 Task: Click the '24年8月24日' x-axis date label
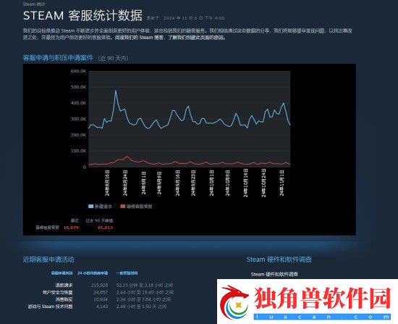[125, 183]
